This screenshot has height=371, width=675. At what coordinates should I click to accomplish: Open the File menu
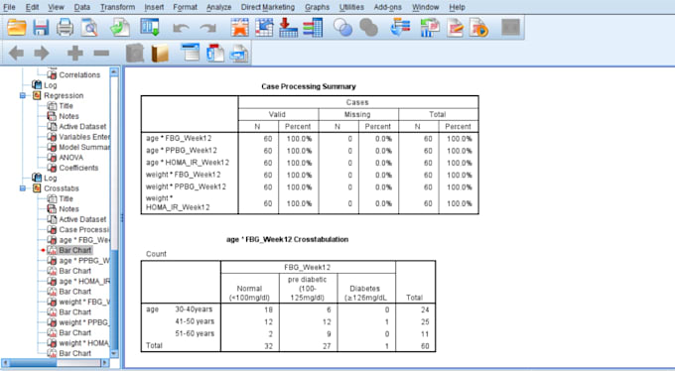click(9, 7)
